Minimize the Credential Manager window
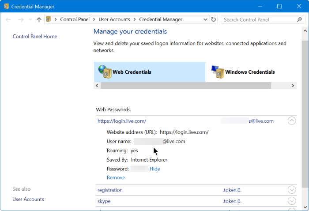Screen dimensions: 309x211 [x=260, y=6]
